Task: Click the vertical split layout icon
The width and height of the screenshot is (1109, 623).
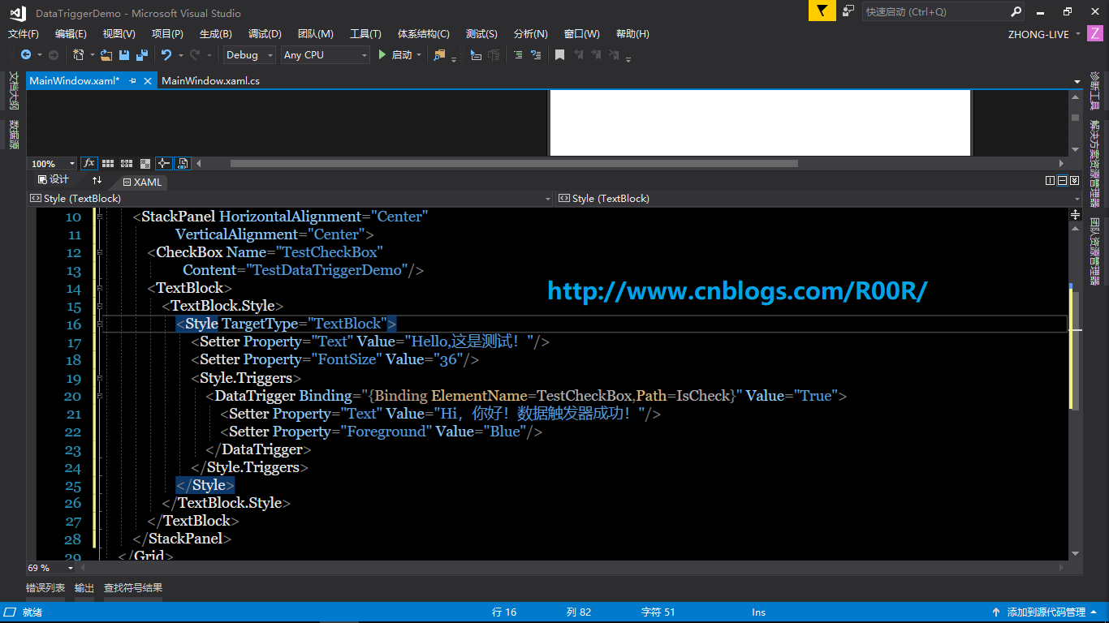Action: [1051, 181]
